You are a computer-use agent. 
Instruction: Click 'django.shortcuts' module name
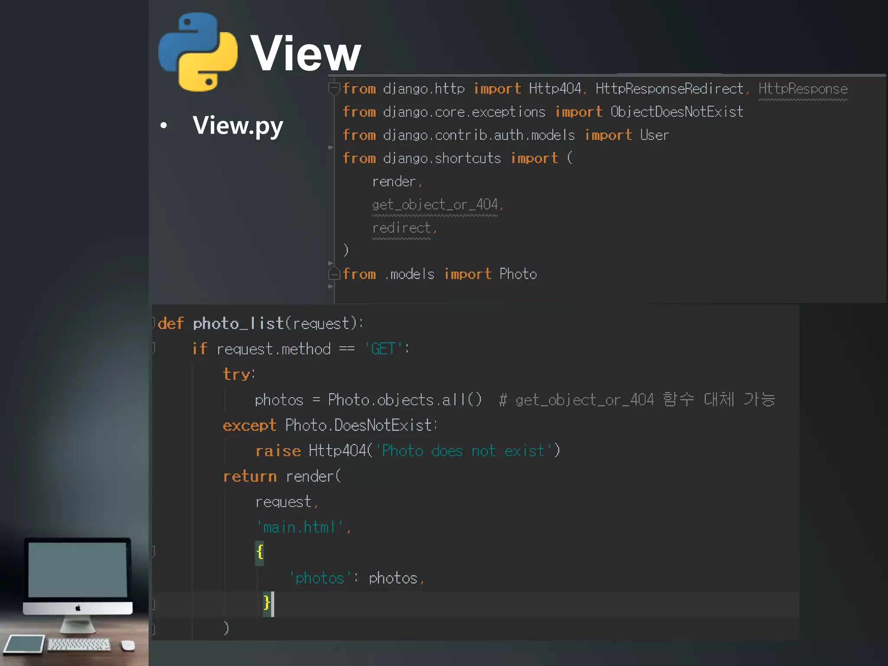tap(442, 158)
